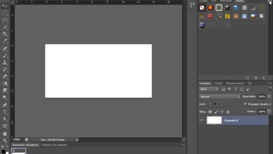Open the Animação panel flyout menu
Image resolution: width=273 pixels, height=154 pixels.
pyautogui.click(x=183, y=145)
